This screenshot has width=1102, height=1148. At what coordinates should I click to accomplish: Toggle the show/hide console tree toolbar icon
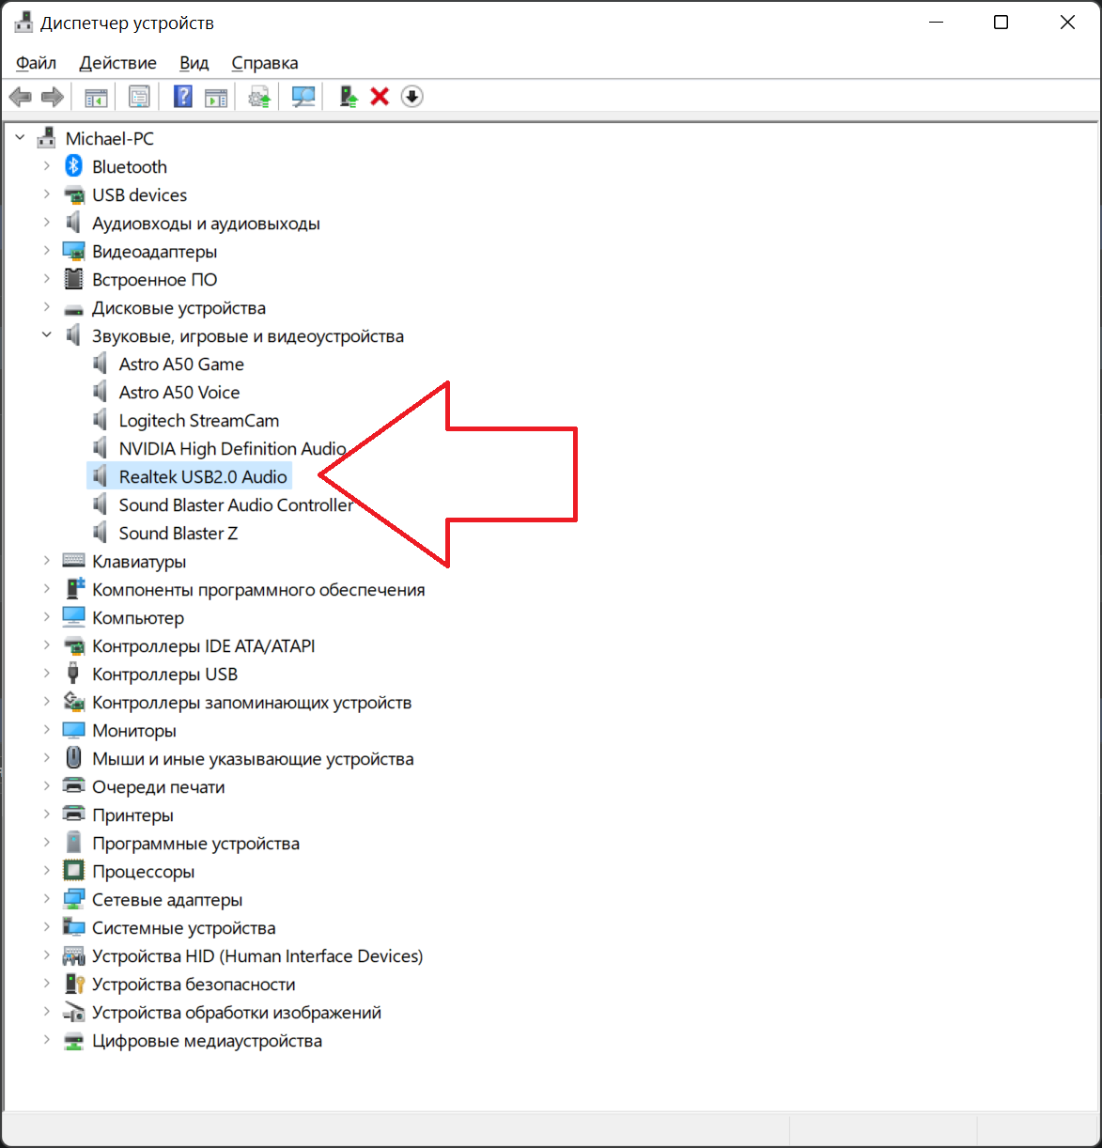[96, 97]
